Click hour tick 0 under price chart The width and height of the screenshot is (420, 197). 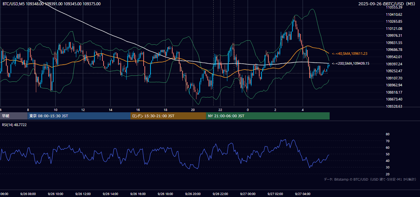coord(248,110)
